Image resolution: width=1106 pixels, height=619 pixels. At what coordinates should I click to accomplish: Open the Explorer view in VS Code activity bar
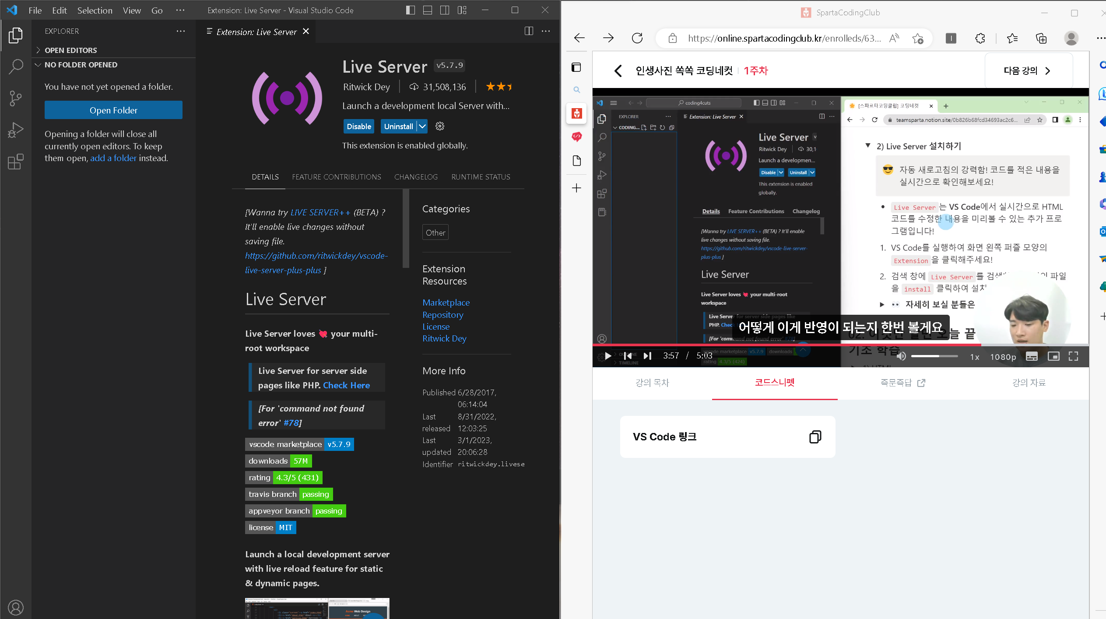16,35
